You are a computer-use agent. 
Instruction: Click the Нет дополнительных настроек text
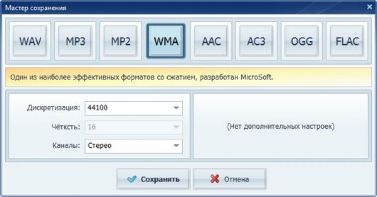tap(280, 126)
